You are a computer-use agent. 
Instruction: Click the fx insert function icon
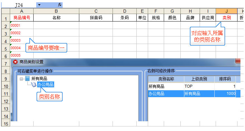click(x=60, y=5)
